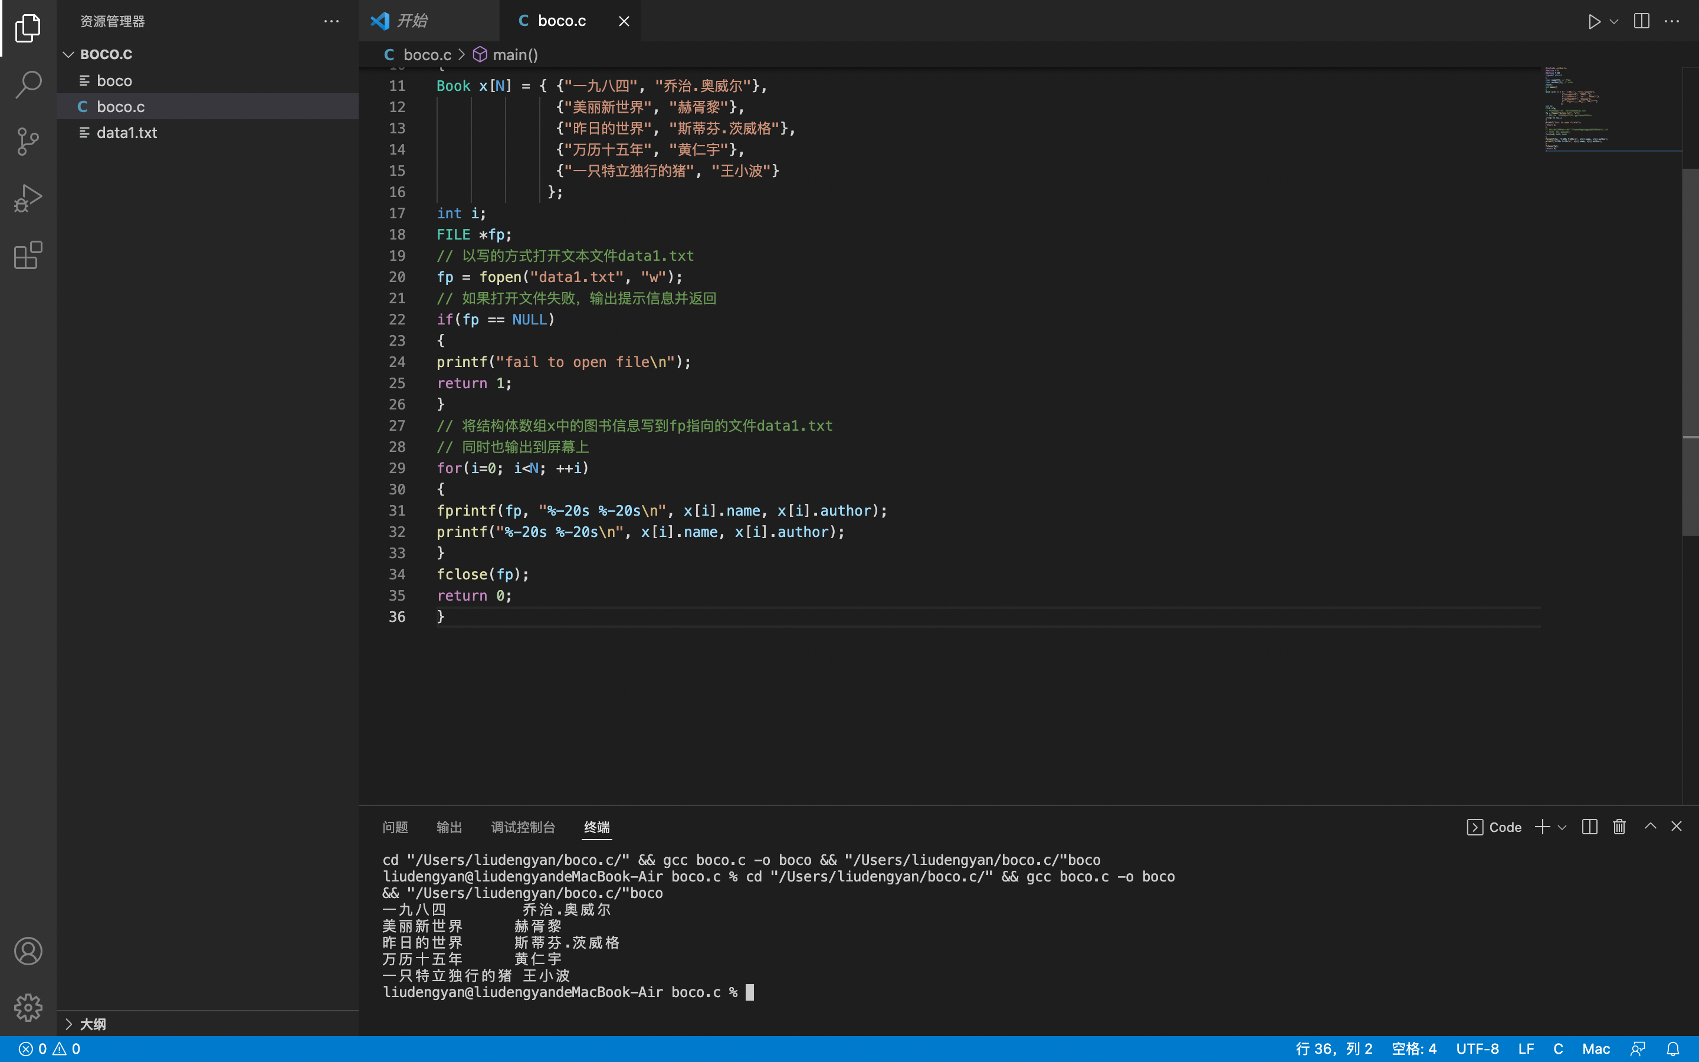
Task: Open Run and Debug view
Action: pos(28,199)
